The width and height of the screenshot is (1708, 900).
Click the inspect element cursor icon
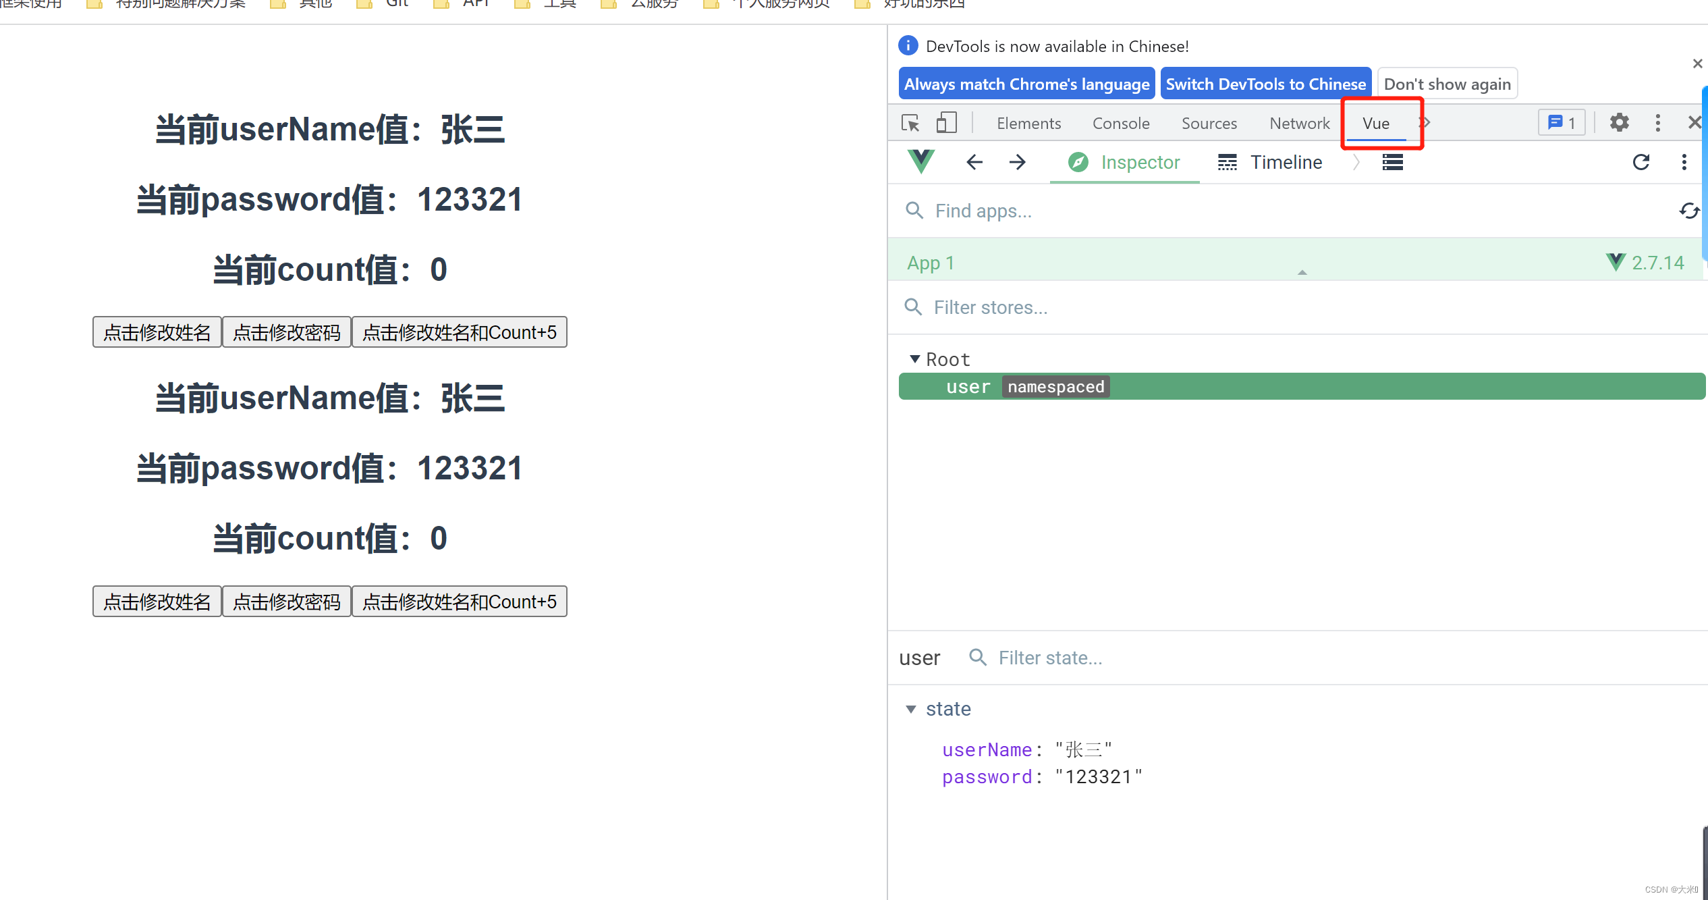(910, 123)
